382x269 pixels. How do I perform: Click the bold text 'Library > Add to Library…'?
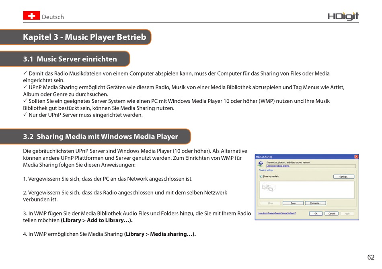click(x=96, y=220)
